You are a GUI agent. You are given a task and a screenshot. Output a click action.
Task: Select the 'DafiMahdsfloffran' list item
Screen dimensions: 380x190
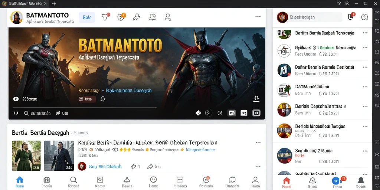tap(322, 90)
